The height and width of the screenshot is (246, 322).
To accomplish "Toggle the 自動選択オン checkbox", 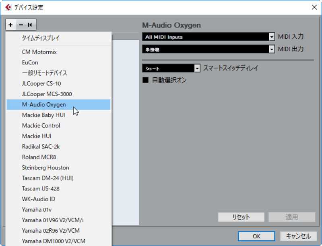I will tap(146, 80).
